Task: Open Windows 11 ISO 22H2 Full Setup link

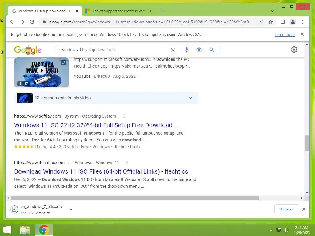Action: point(96,125)
